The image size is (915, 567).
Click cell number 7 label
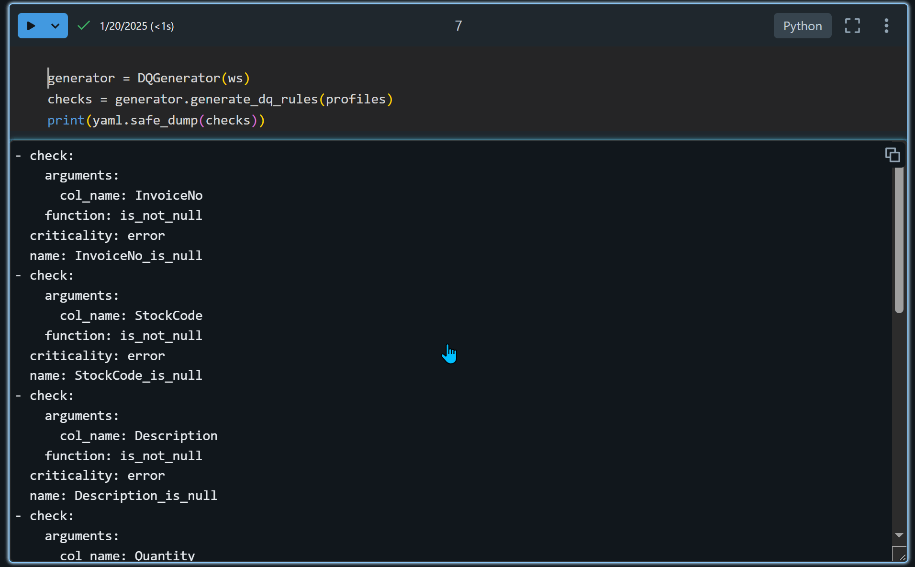[x=458, y=26]
